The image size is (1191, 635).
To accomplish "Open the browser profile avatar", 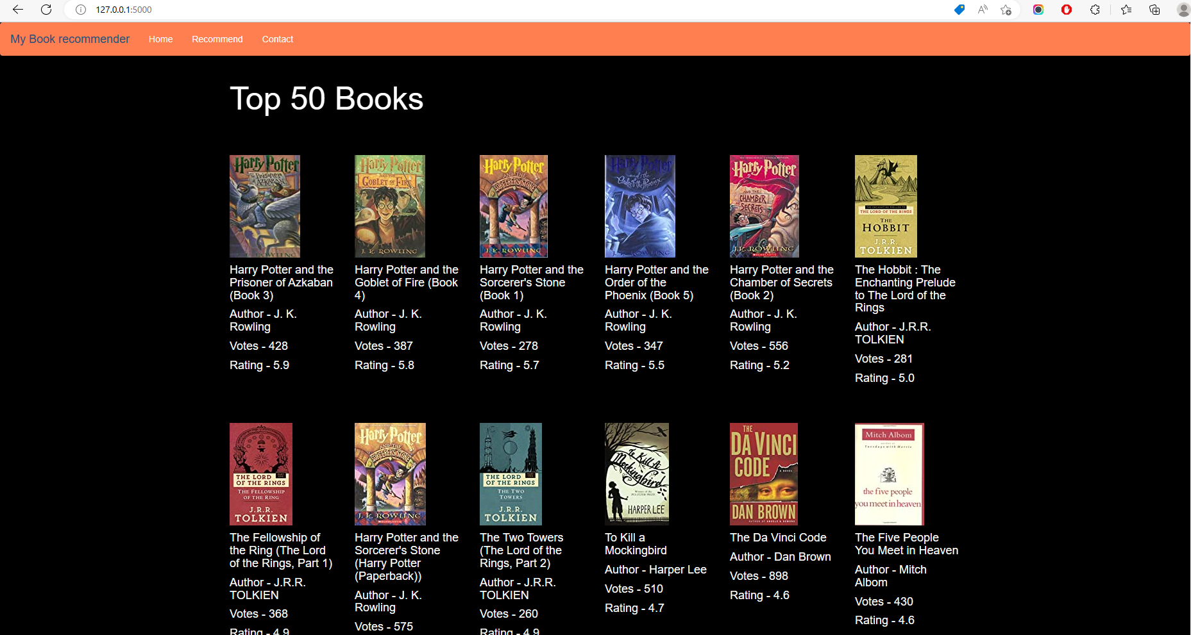I will coord(1183,10).
